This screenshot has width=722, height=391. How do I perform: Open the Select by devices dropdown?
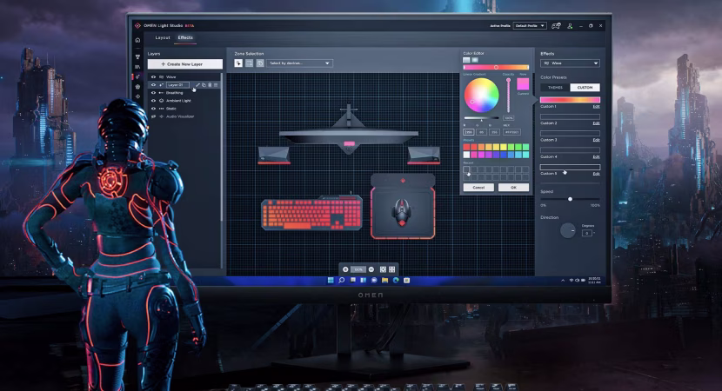pyautogui.click(x=300, y=63)
